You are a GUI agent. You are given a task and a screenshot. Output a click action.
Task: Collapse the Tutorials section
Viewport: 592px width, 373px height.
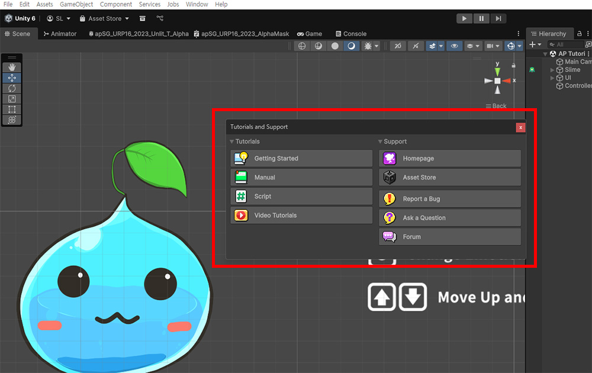point(232,142)
